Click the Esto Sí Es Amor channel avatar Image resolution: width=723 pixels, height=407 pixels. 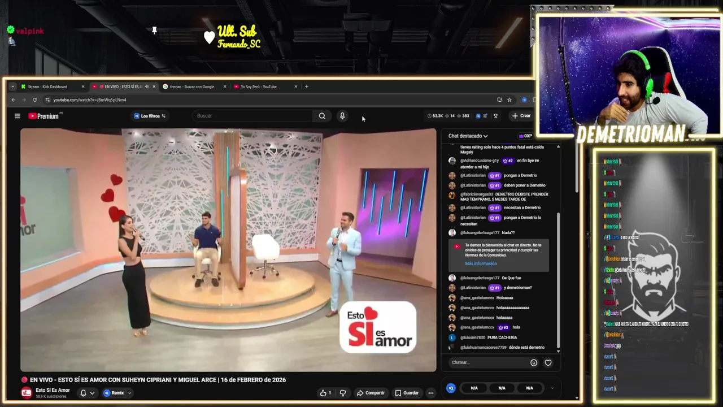pyautogui.click(x=27, y=393)
